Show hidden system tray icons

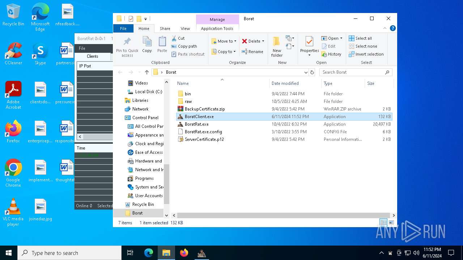click(381, 253)
